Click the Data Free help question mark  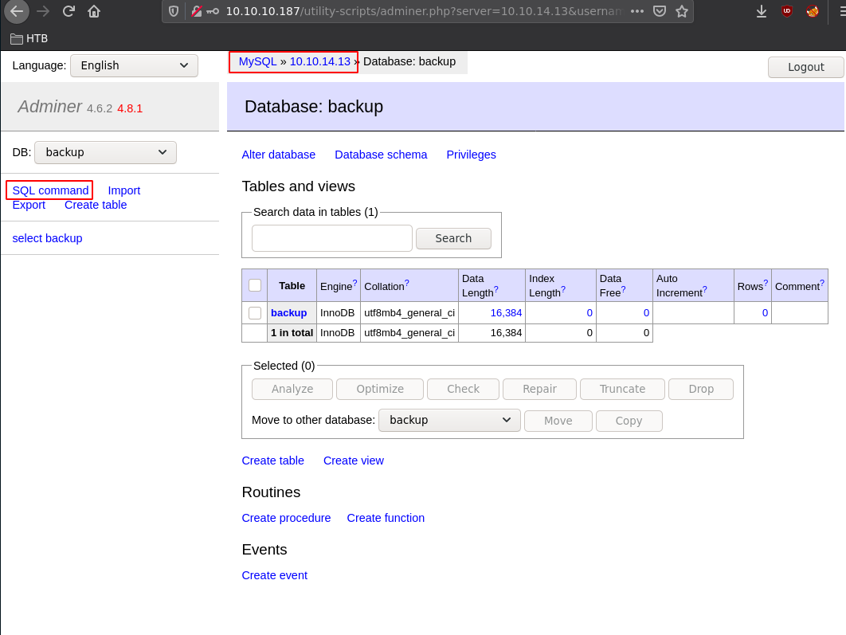(623, 289)
